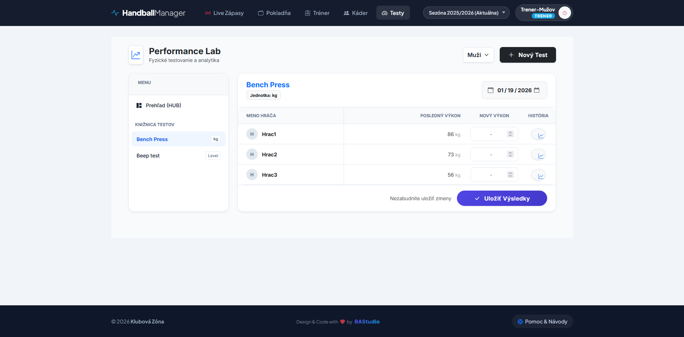Image resolution: width=684 pixels, height=337 pixels.
Task: Click the HandballManager logo
Action: (148, 13)
